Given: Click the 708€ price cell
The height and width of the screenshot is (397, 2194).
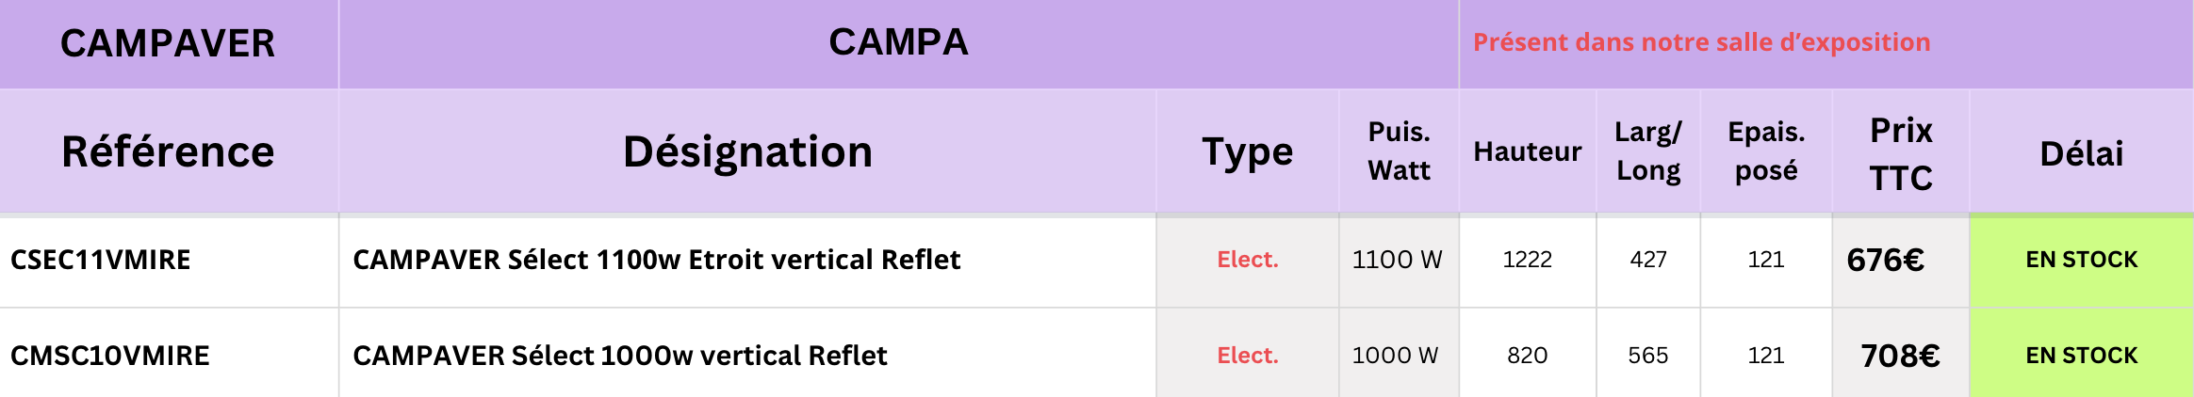Looking at the screenshot, I should click(x=1900, y=356).
